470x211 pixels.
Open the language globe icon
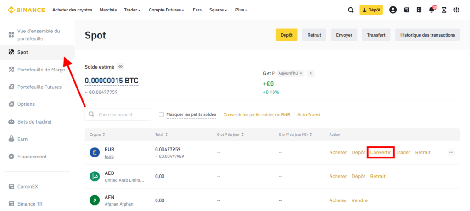pyautogui.click(x=456, y=10)
